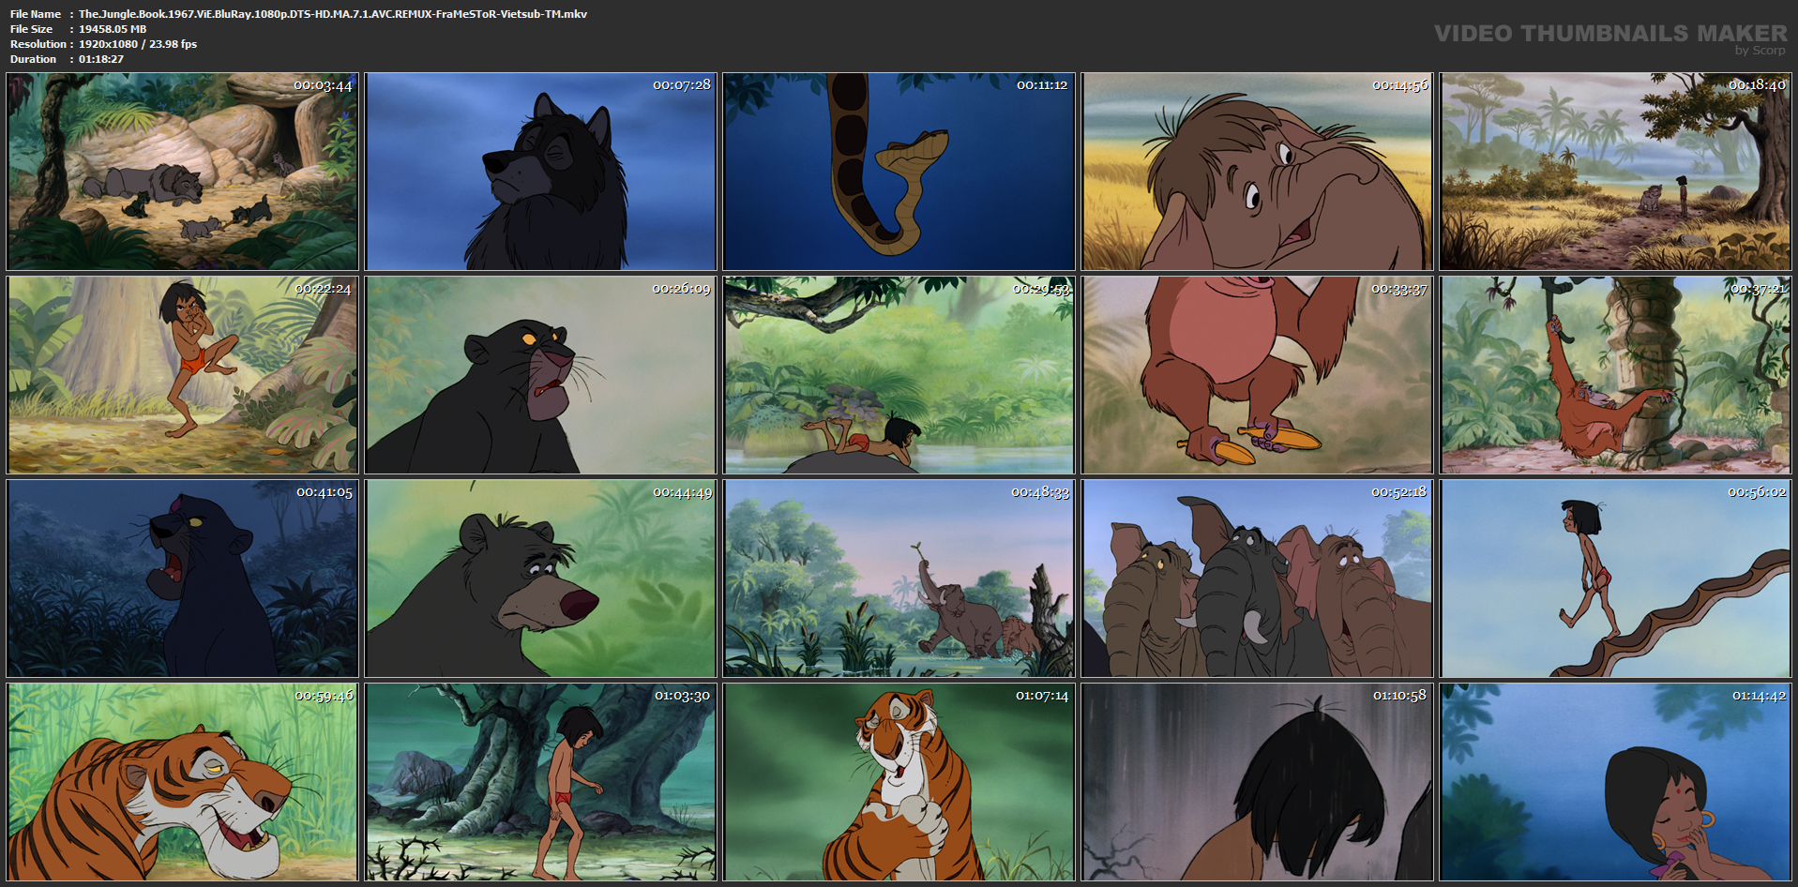Choose the frame stamped 01:03:30

541,782
